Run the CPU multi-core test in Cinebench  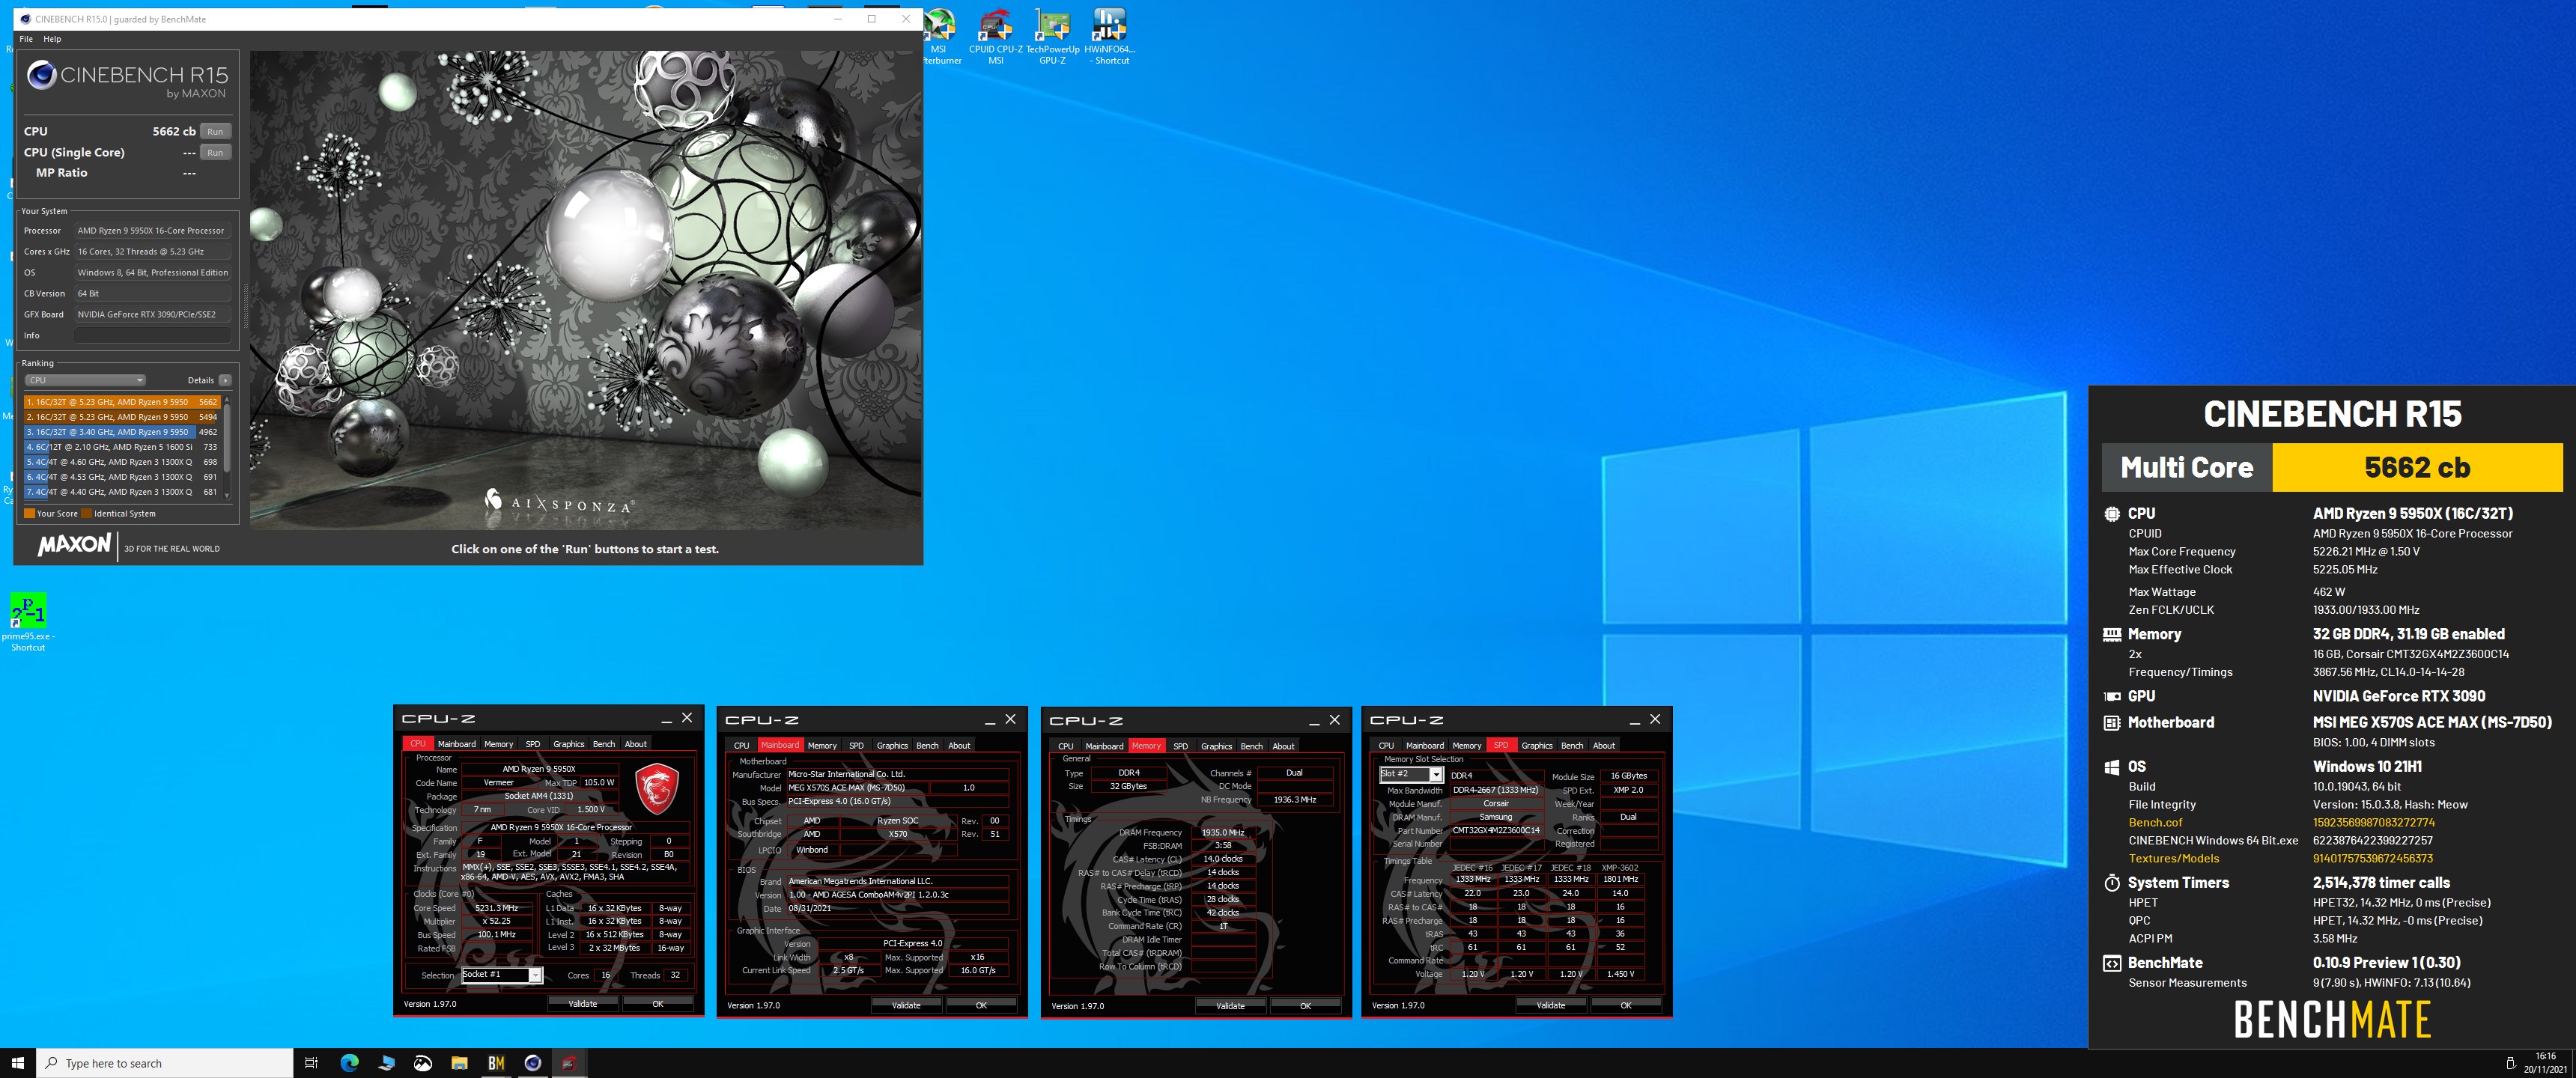click(x=215, y=131)
